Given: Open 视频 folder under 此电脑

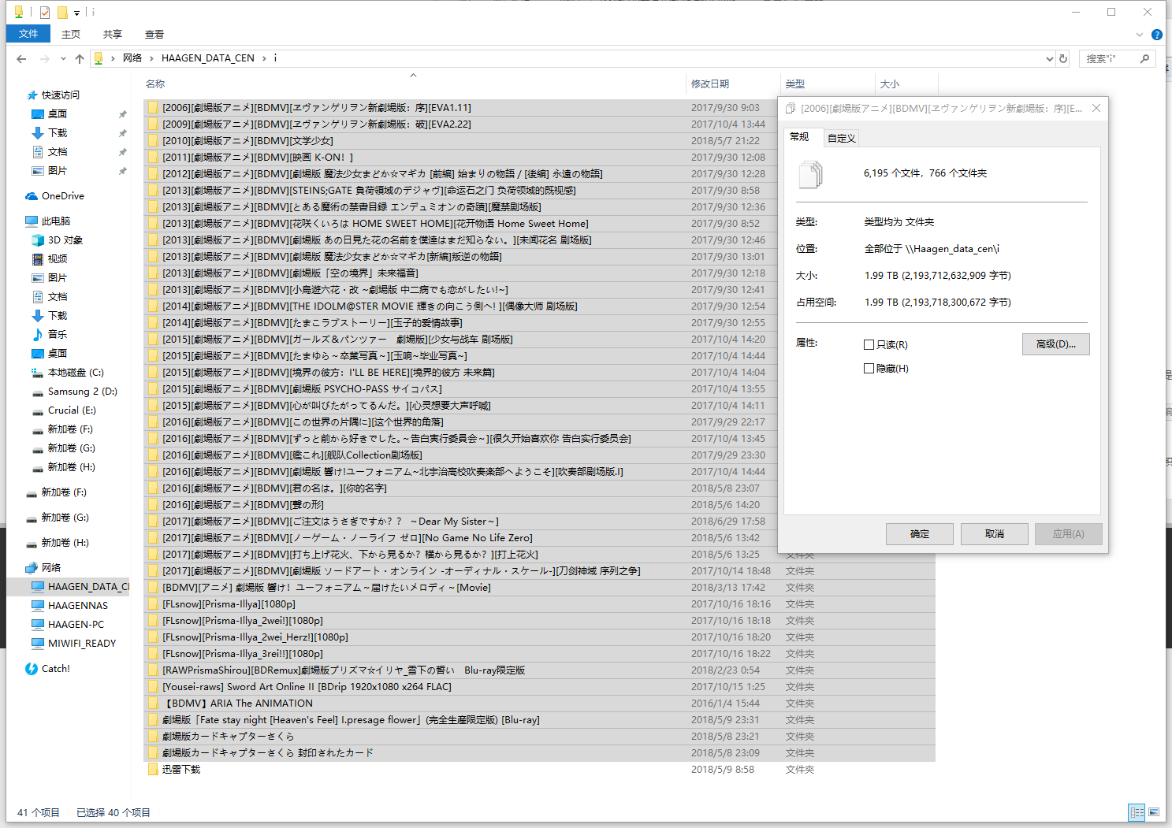Looking at the screenshot, I should (x=58, y=258).
